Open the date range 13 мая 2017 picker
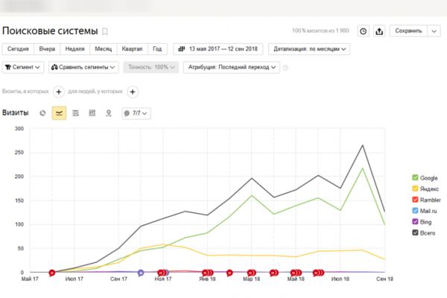The height and width of the screenshot is (298, 447). (218, 49)
